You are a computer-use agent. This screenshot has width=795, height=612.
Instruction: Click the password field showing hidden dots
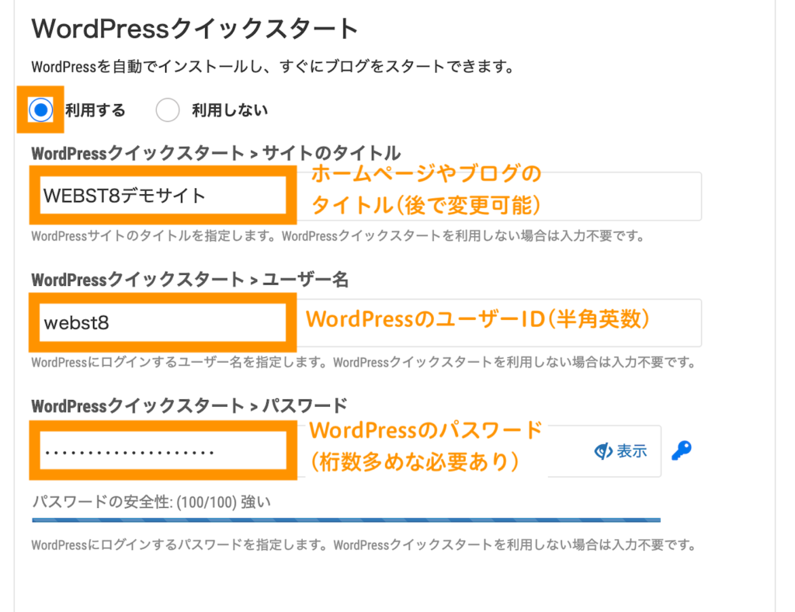[155, 450]
